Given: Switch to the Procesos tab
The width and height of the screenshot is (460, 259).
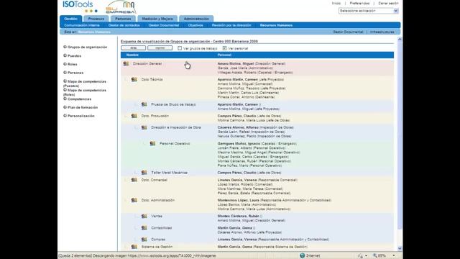Looking at the screenshot, I should [x=96, y=19].
